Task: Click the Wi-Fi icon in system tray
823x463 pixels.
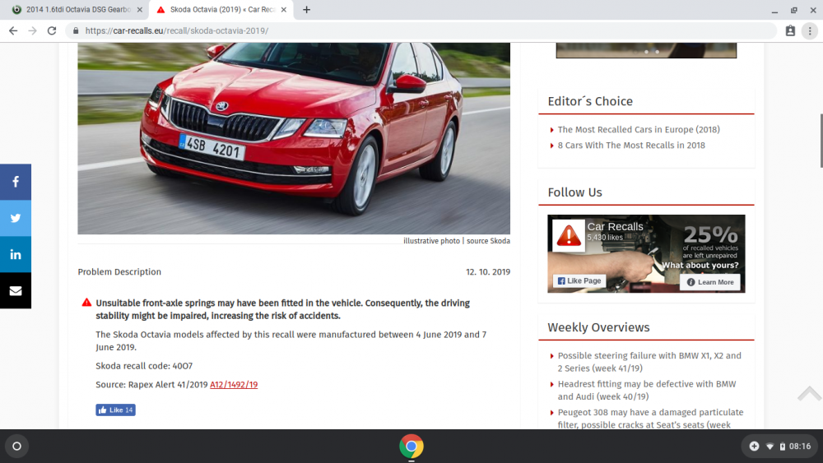Action: [x=770, y=447]
